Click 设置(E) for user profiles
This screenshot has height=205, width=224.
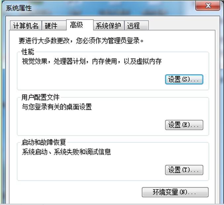click(x=184, y=125)
